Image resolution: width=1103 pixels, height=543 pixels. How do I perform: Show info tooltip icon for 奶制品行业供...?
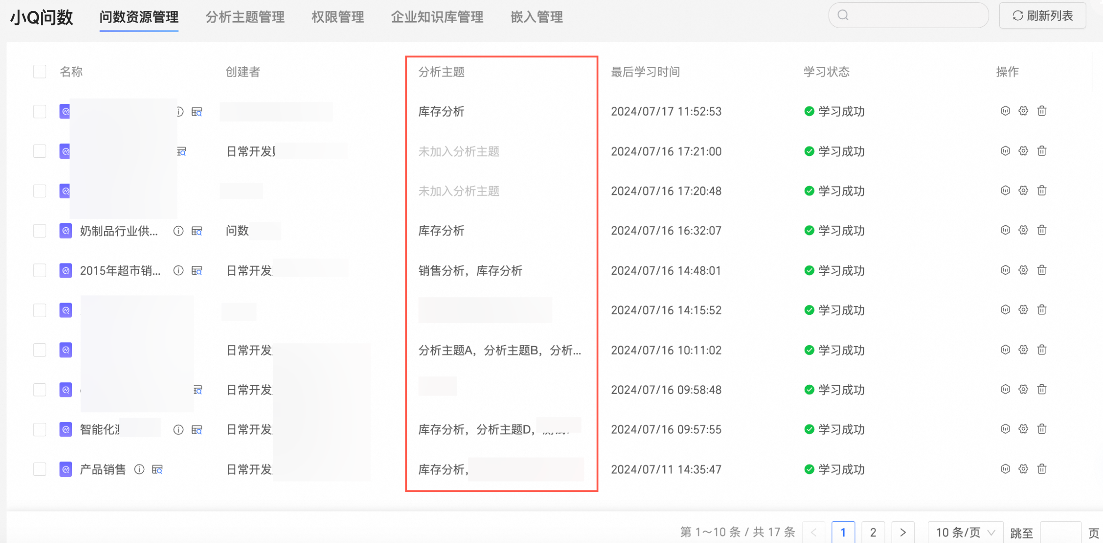tap(178, 231)
